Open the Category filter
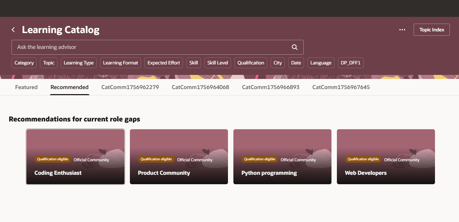The image size is (459, 222). pos(24,62)
